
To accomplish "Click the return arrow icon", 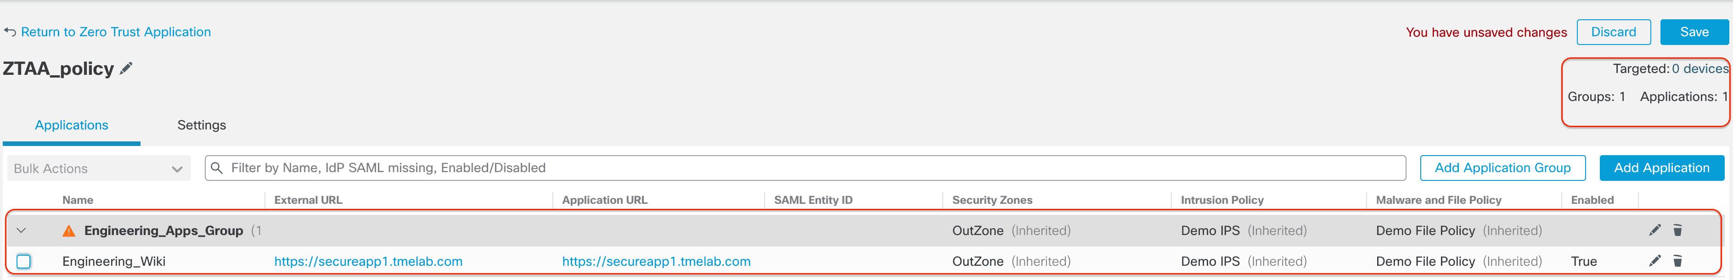I will tap(10, 32).
